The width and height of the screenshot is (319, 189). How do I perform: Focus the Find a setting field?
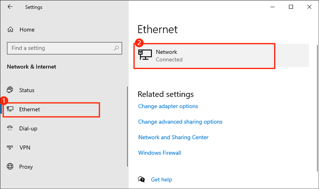coord(65,48)
